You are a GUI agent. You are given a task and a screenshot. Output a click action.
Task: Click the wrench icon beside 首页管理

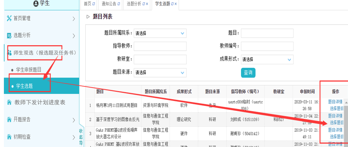(9, 18)
